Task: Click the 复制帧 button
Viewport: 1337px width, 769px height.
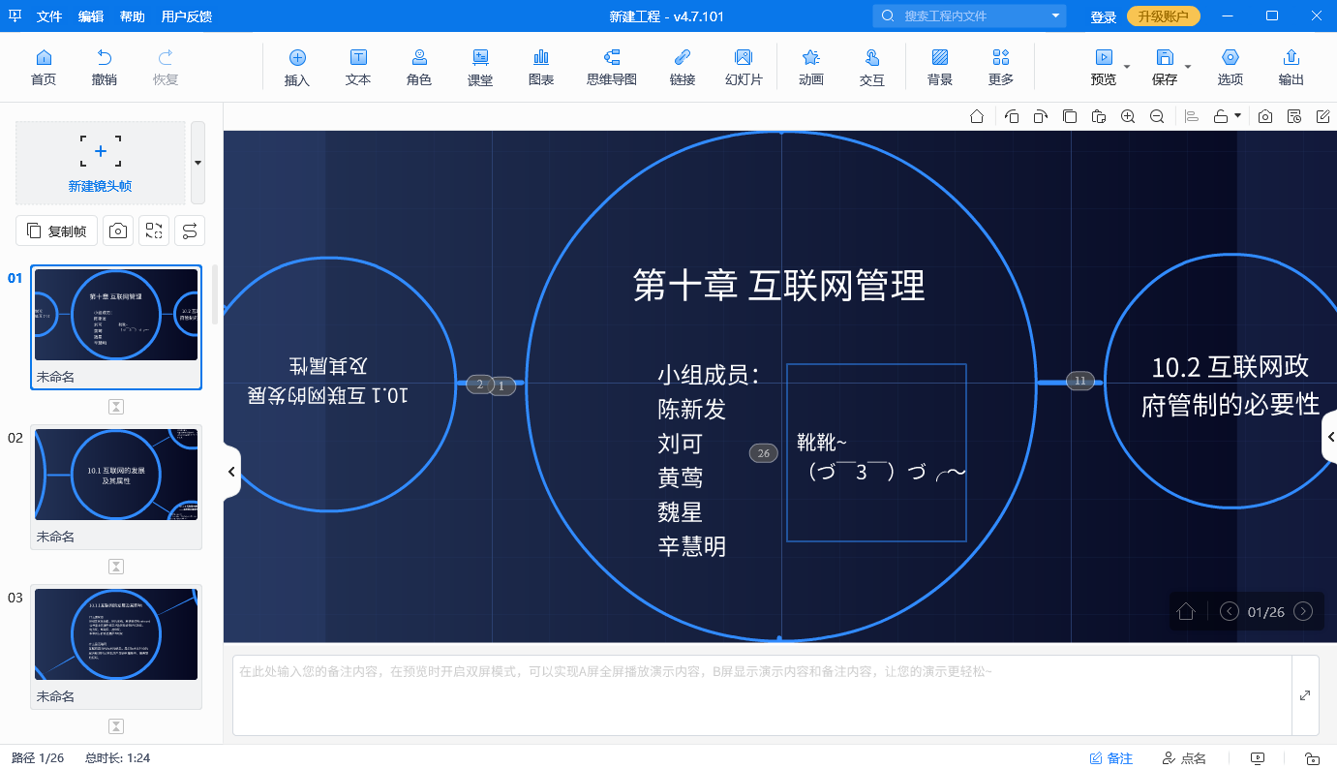Action: [x=56, y=231]
